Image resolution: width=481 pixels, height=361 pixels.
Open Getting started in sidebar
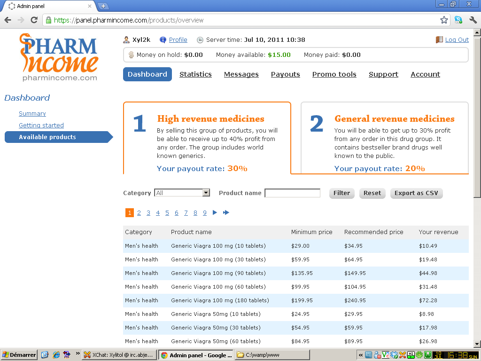tap(41, 125)
